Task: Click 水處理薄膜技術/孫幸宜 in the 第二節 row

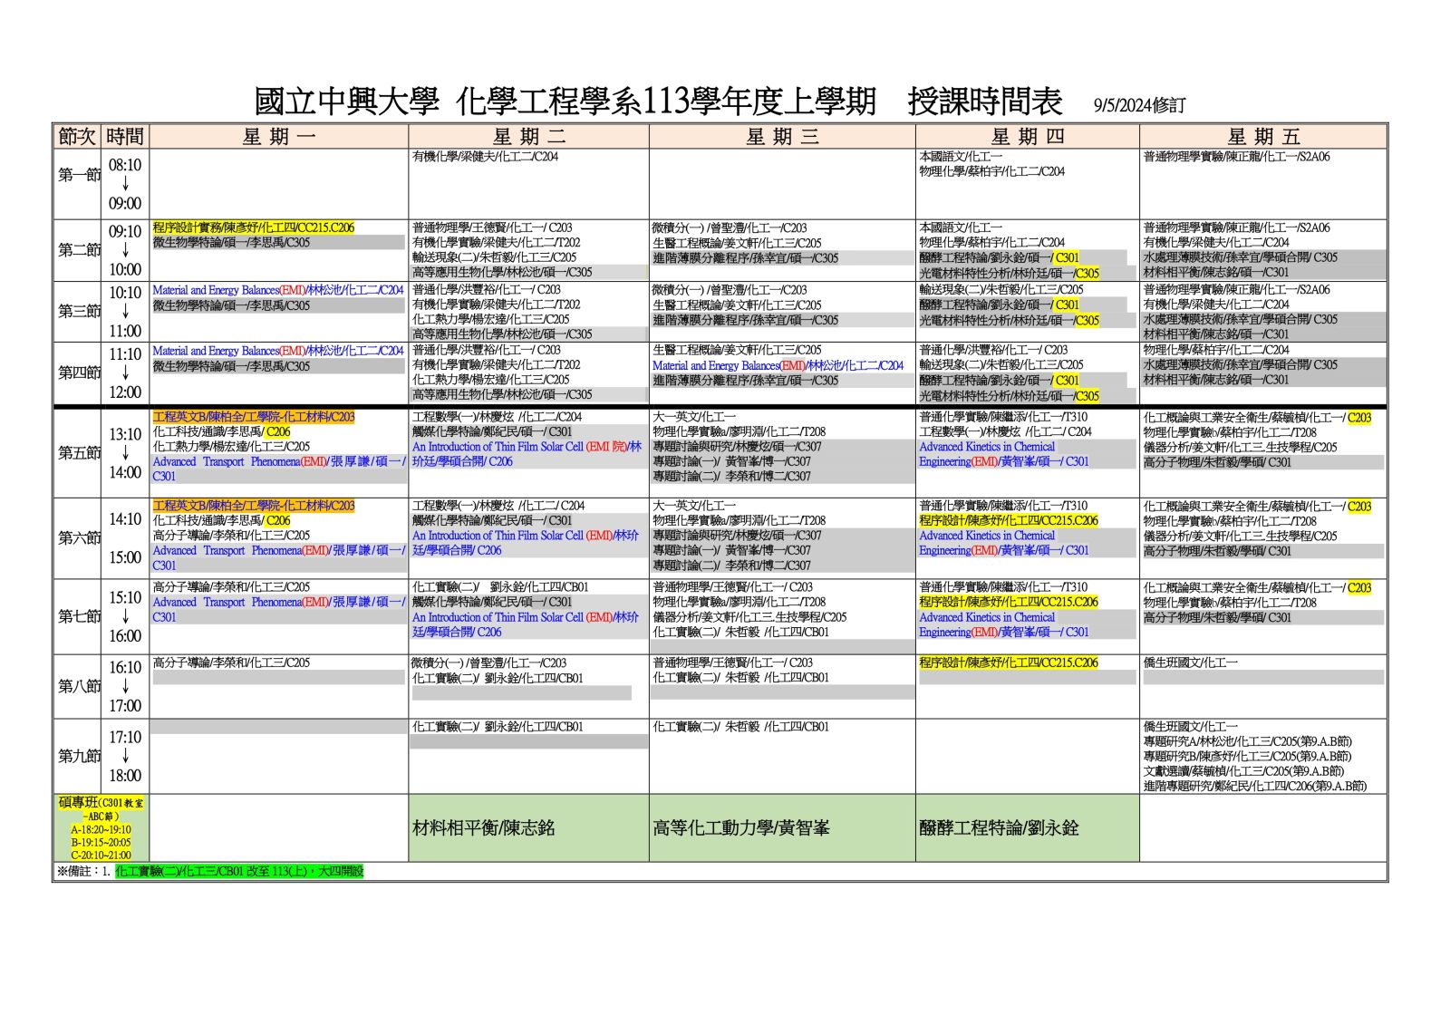Action: coord(1240,257)
